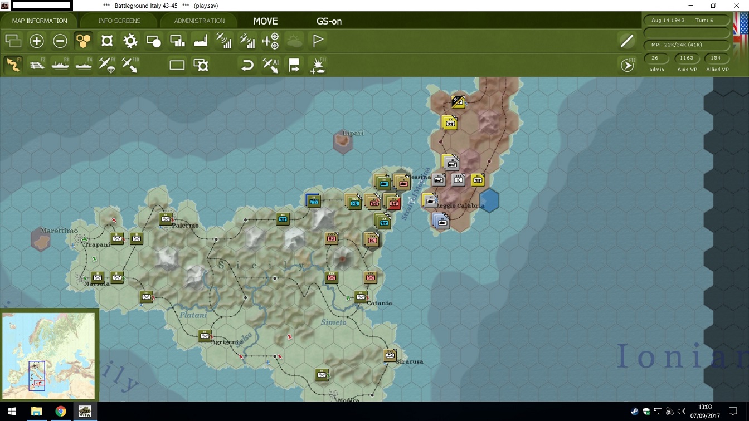Viewport: 749px width, 421px height.
Task: Open the ADMINISTRATION tab
Action: tap(200, 21)
